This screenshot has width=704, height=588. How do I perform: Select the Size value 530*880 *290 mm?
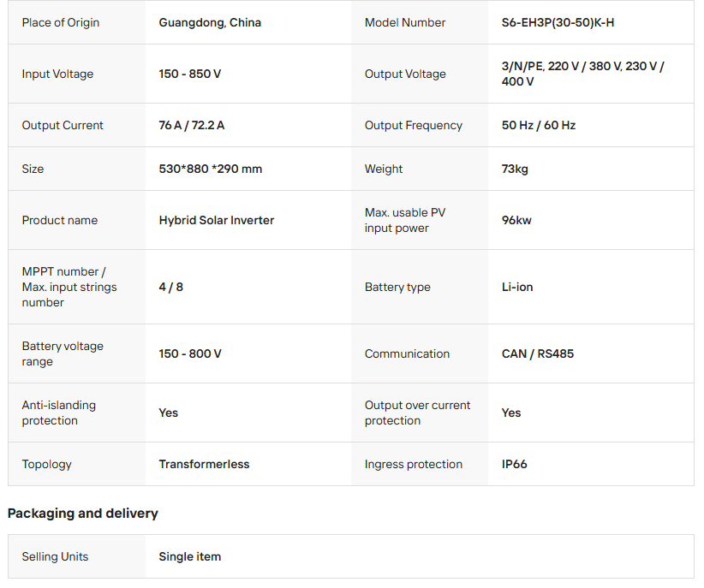point(211,169)
